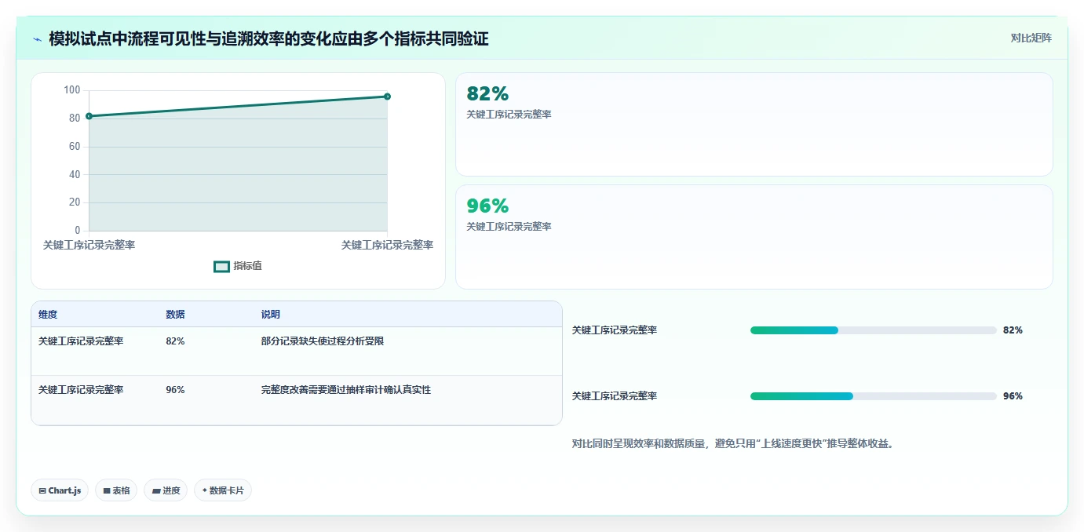Click the "数据卡片" tag chip
The width and height of the screenshot is (1084, 532).
[x=223, y=490]
